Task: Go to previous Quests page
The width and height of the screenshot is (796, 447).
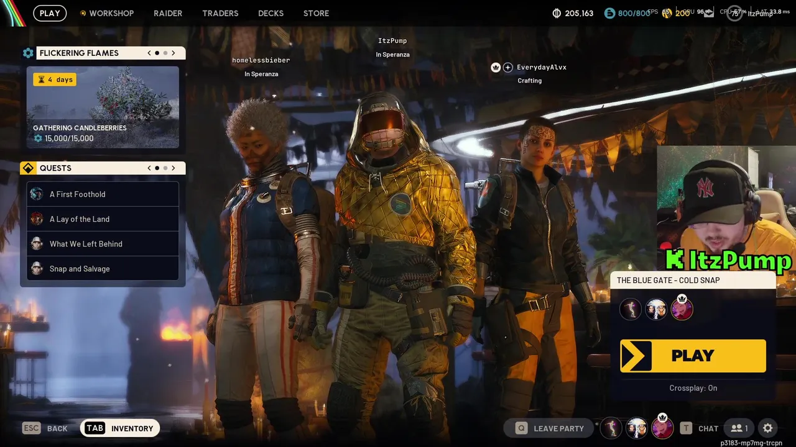Action: pos(149,168)
